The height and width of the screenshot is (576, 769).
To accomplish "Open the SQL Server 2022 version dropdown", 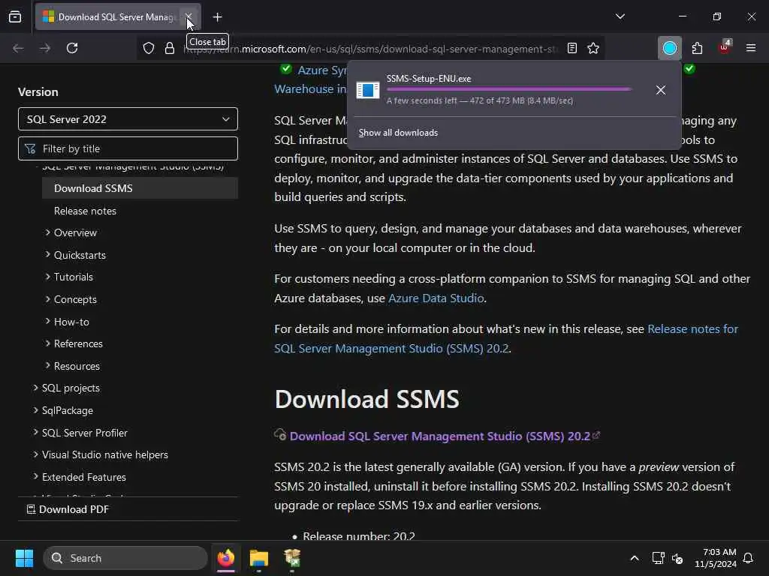I will pyautogui.click(x=128, y=119).
